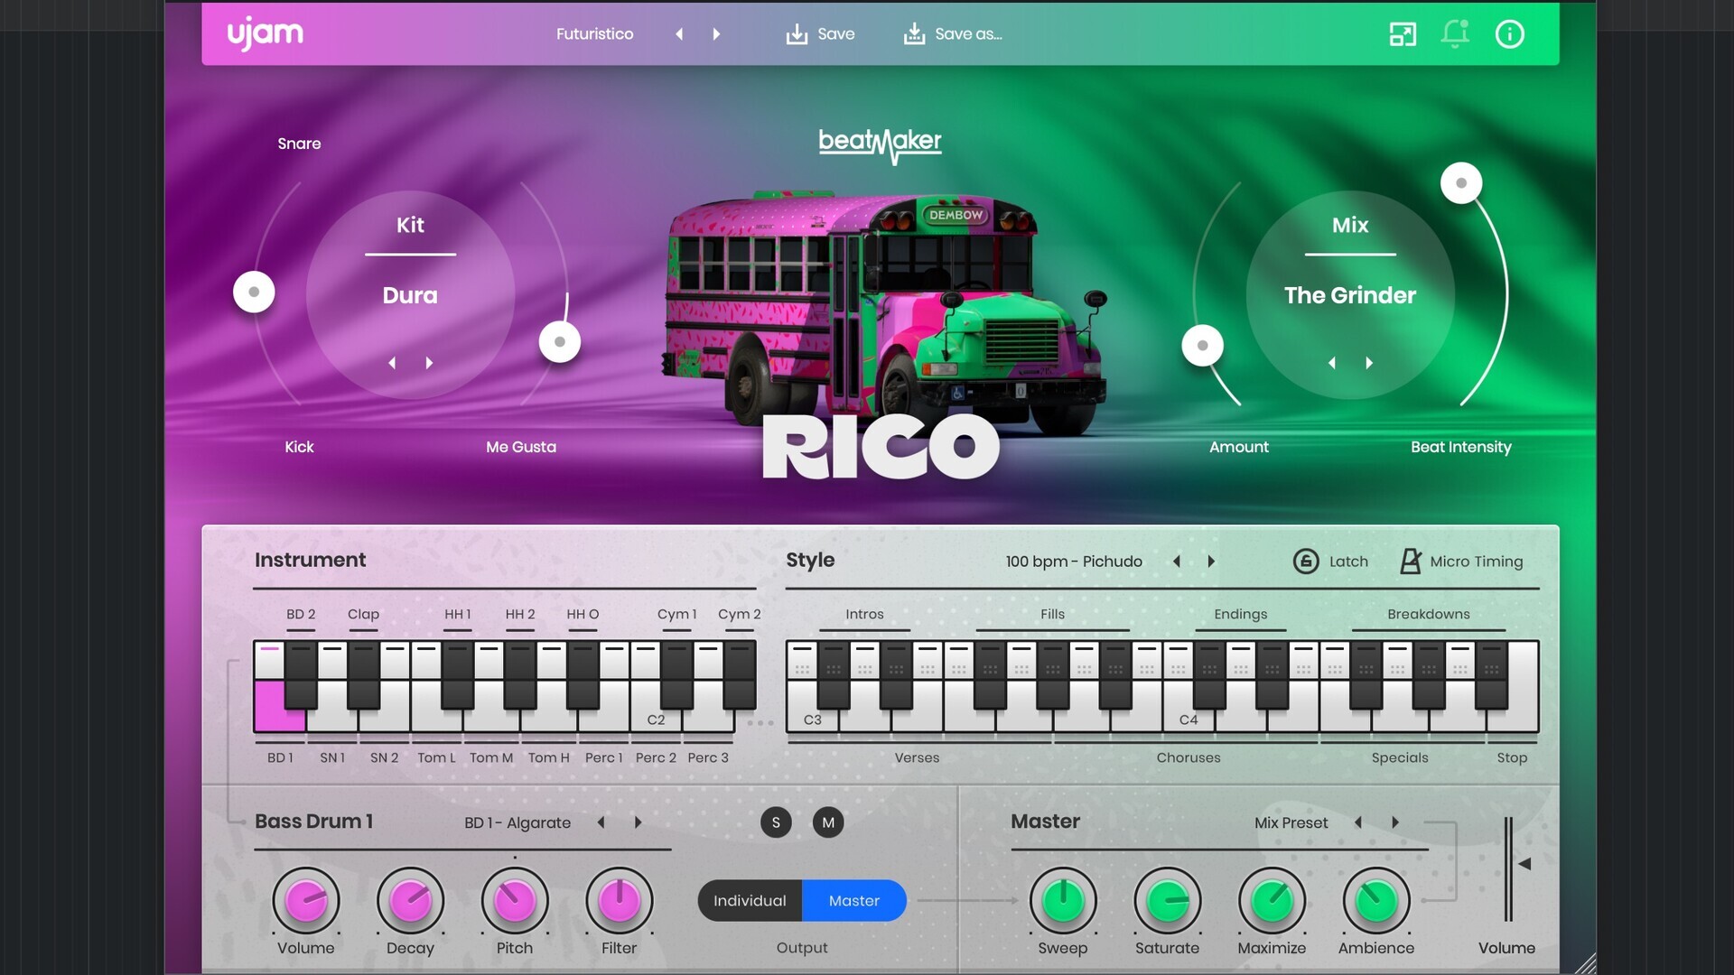Click the Fills section label
1734x975 pixels.
(1052, 614)
